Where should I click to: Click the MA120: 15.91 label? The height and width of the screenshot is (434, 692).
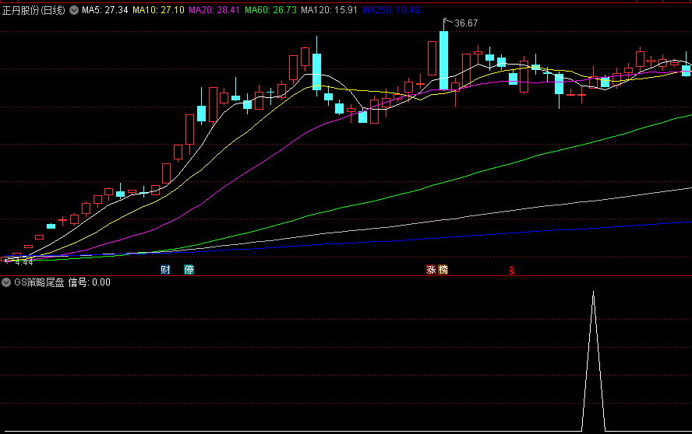click(x=329, y=10)
